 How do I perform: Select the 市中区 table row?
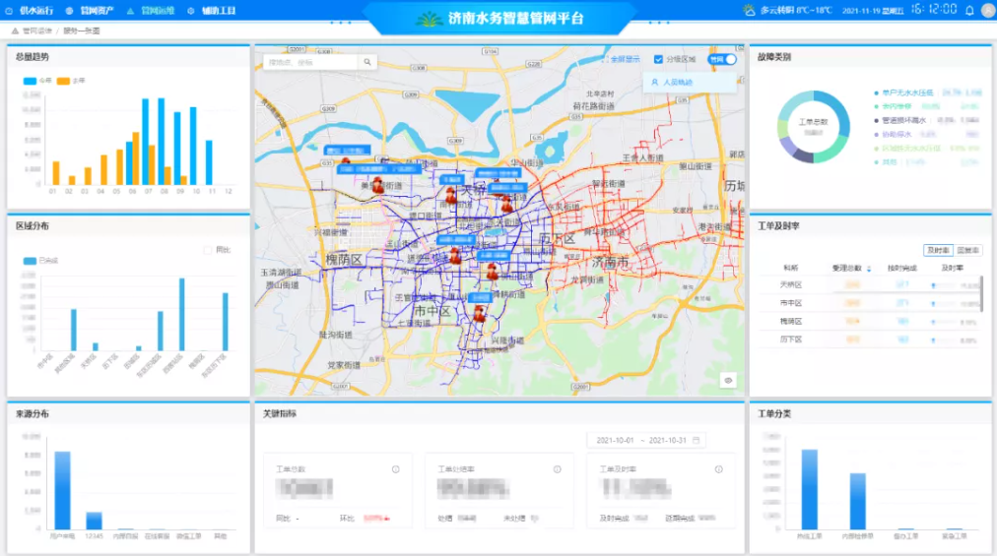click(x=869, y=303)
